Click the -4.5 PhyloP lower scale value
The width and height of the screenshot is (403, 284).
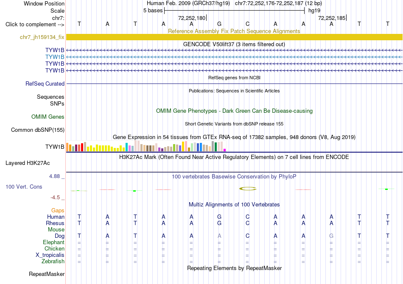55,197
